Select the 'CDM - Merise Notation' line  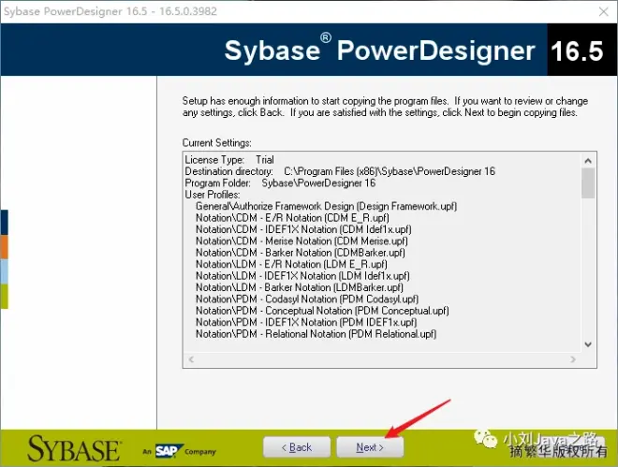(302, 241)
